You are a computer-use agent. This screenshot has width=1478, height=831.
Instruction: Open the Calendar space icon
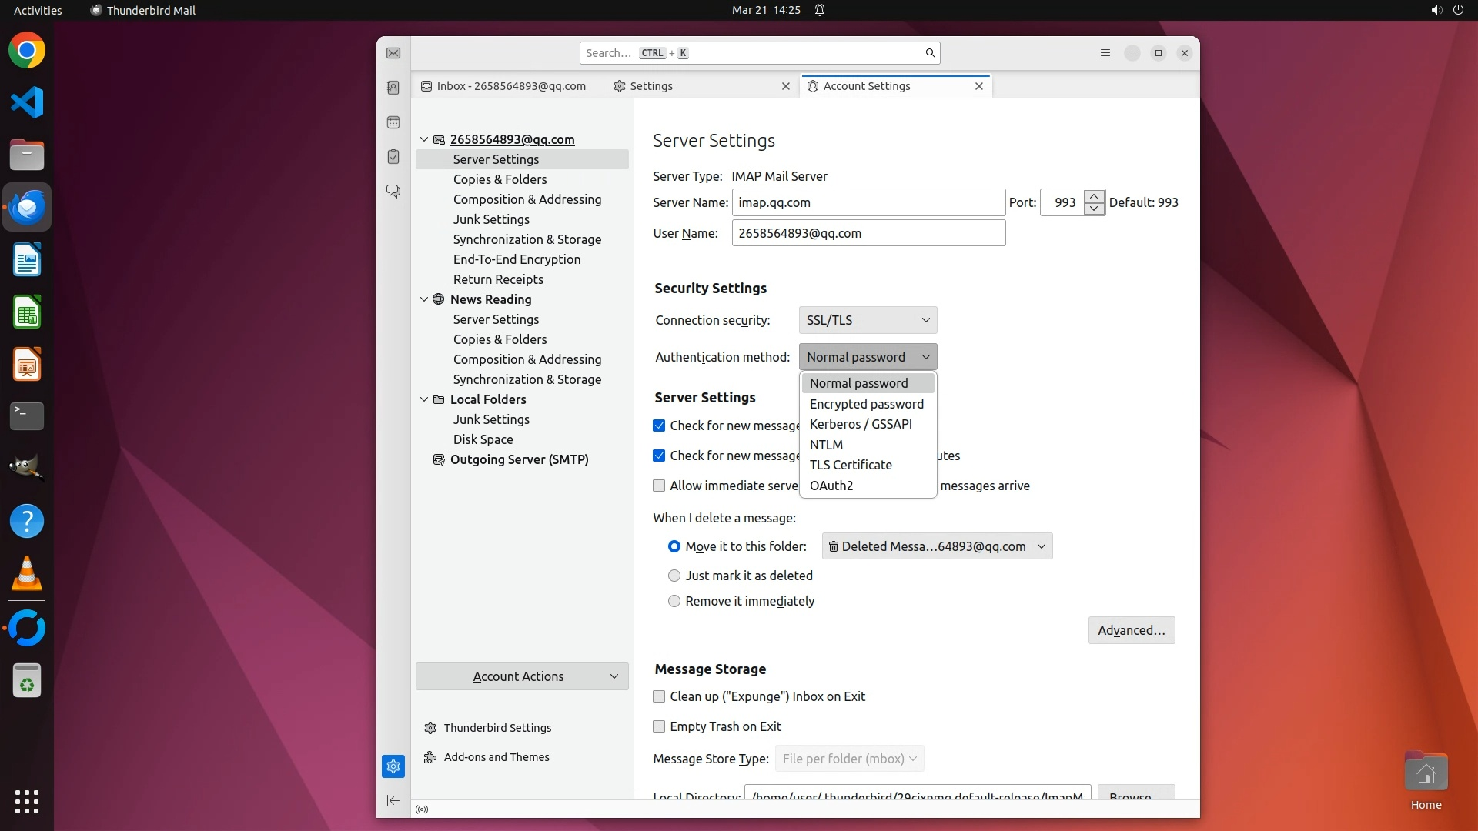coord(393,122)
